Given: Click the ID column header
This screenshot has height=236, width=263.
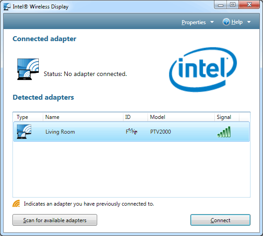Looking at the screenshot, I should pos(136,117).
